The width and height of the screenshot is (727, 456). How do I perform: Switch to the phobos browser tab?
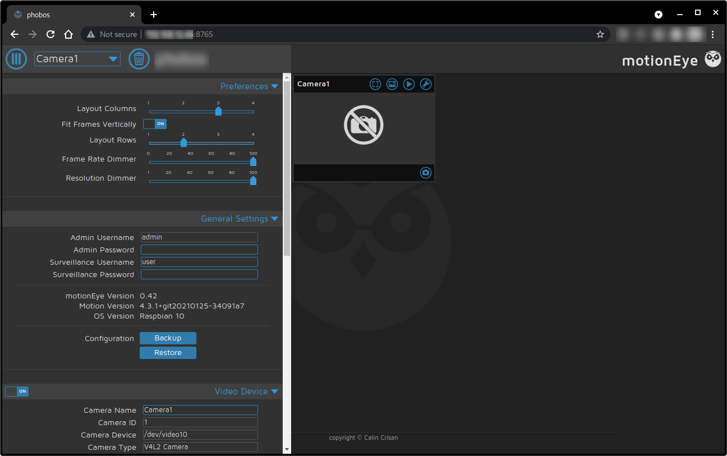coord(73,14)
